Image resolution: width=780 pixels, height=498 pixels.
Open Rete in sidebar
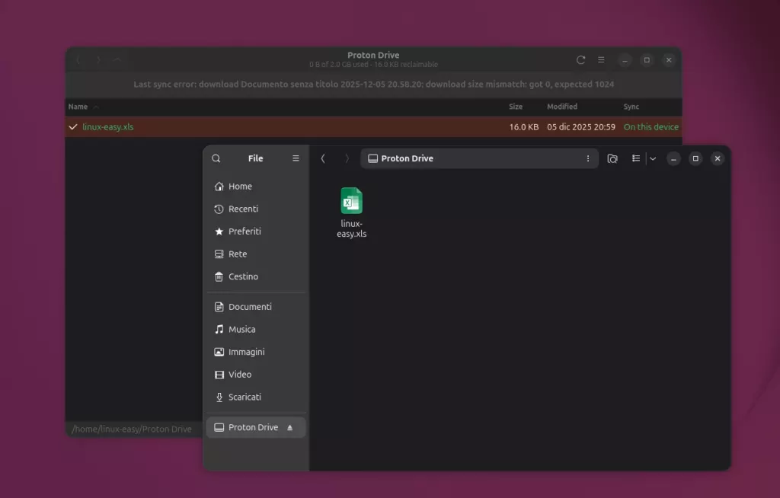tap(256, 254)
